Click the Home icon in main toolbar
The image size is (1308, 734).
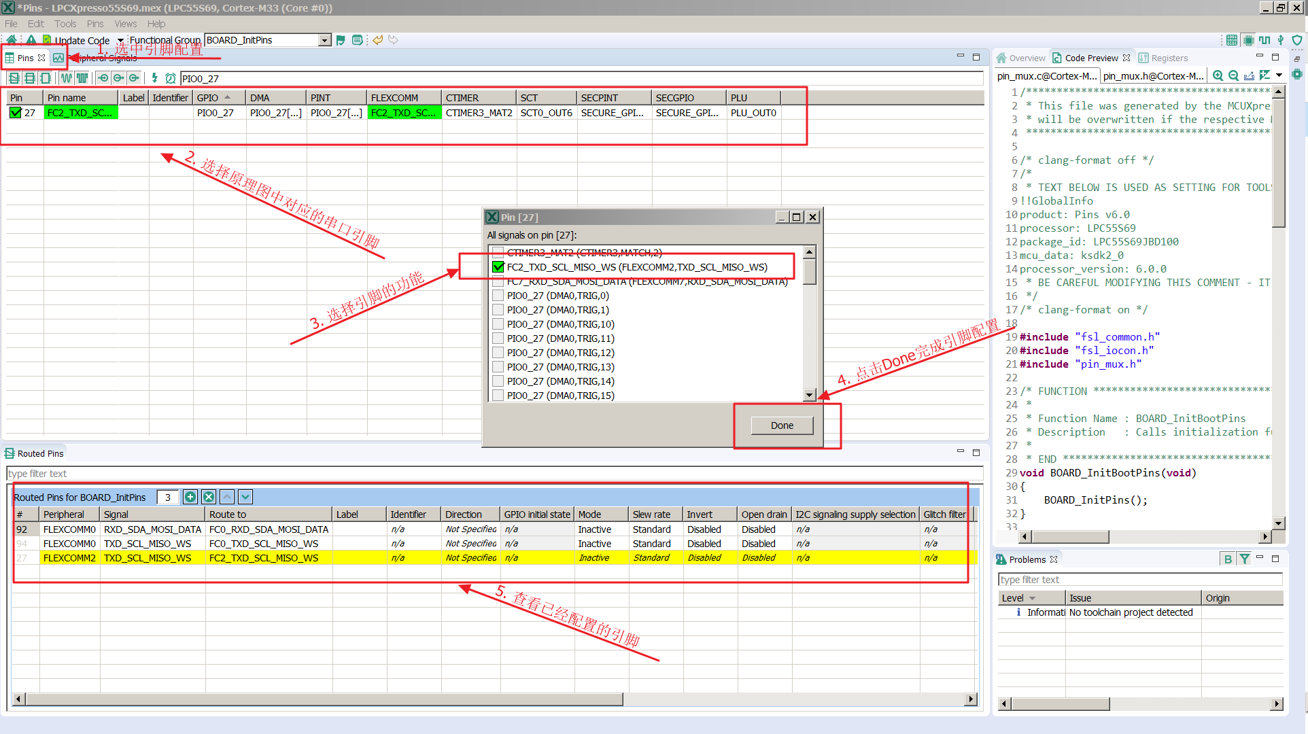click(x=12, y=40)
